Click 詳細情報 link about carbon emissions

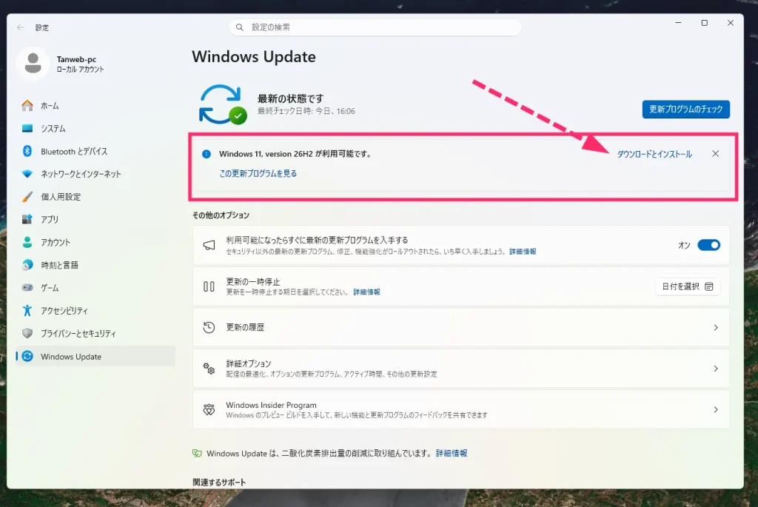click(452, 454)
